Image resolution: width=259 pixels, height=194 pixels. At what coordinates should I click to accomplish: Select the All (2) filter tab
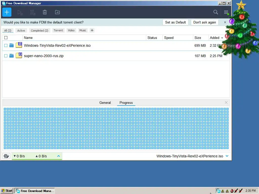coord(8,31)
